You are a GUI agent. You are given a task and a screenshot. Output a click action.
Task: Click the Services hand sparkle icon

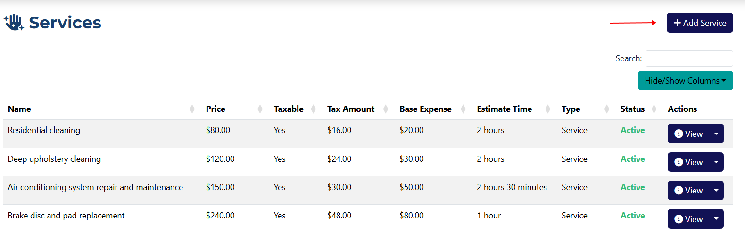14,22
